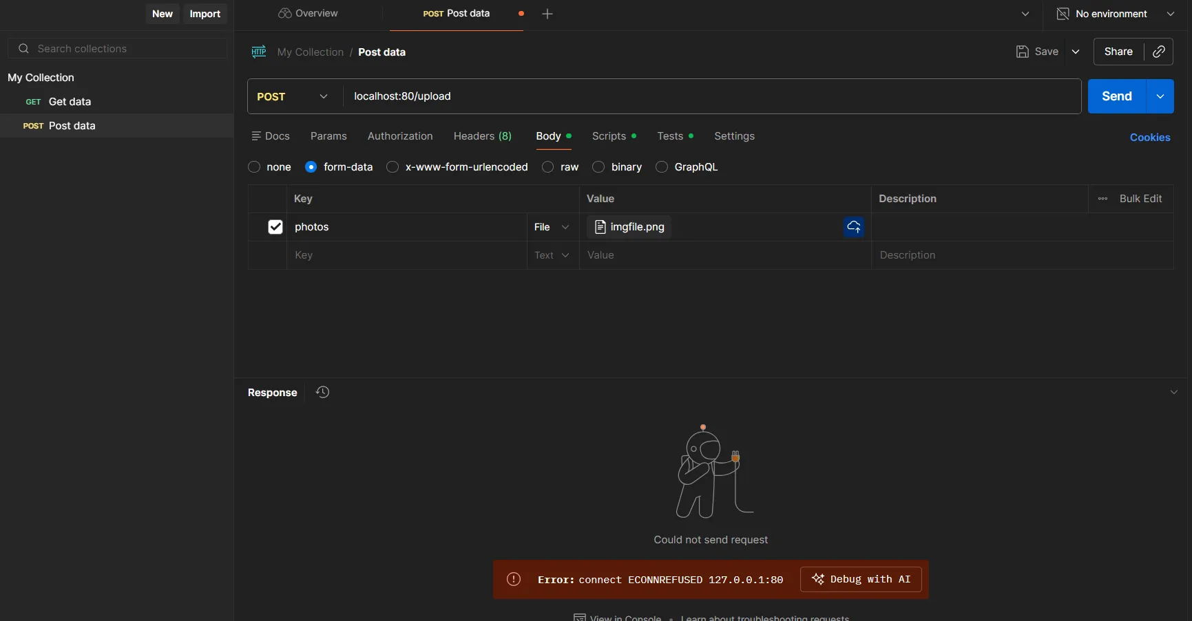Viewport: 1192px width, 621px height.
Task: Add a new request tab with plus icon
Action: tap(547, 14)
